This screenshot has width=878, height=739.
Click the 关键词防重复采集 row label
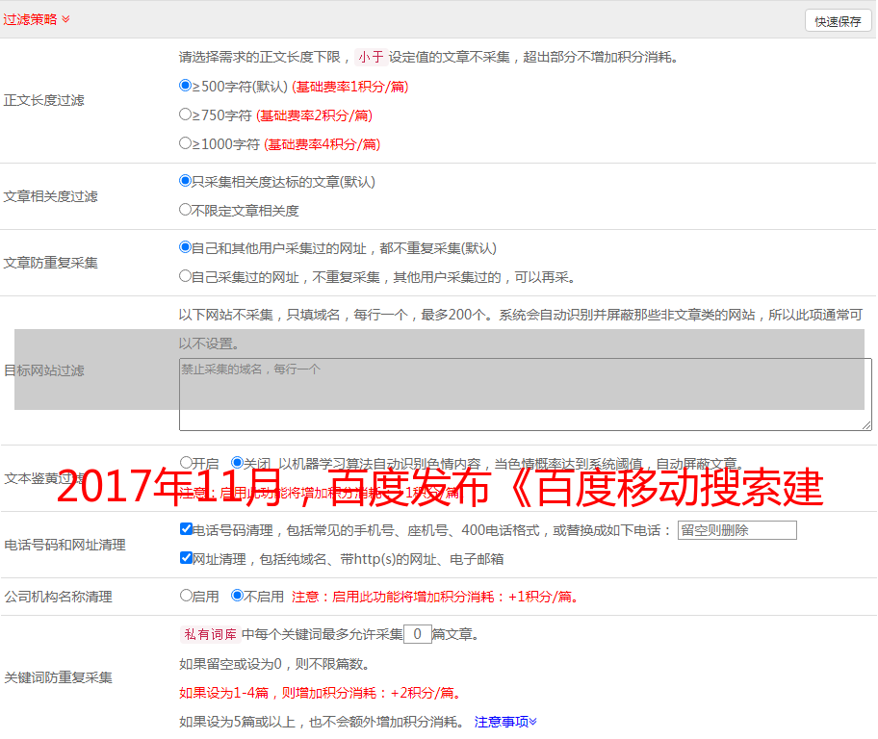pos(58,677)
